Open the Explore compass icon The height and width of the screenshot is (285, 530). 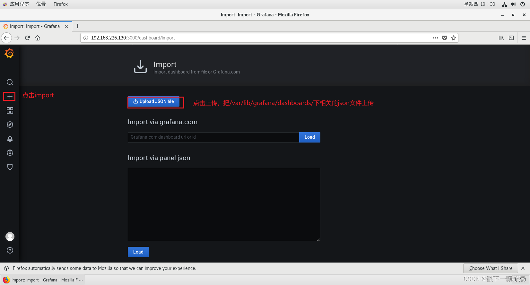[10, 125]
